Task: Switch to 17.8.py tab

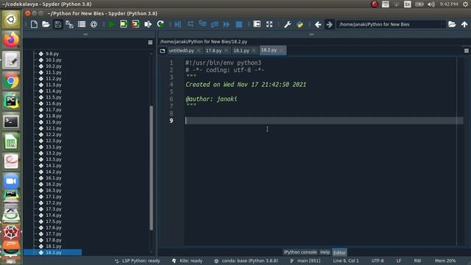Action: coord(213,51)
